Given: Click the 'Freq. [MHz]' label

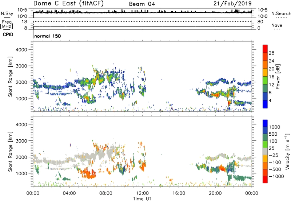Looking at the screenshot, I should click(x=7, y=24).
